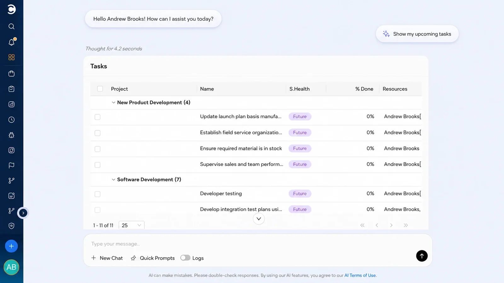Open the square-circle icon below bugs
Screen dimensions: 504x283
click(x=11, y=150)
